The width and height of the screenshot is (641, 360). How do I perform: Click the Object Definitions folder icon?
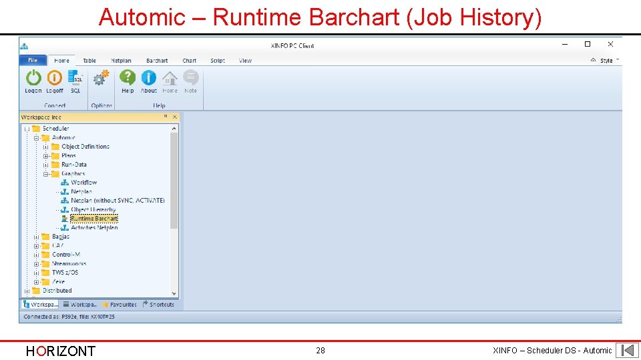coord(55,147)
